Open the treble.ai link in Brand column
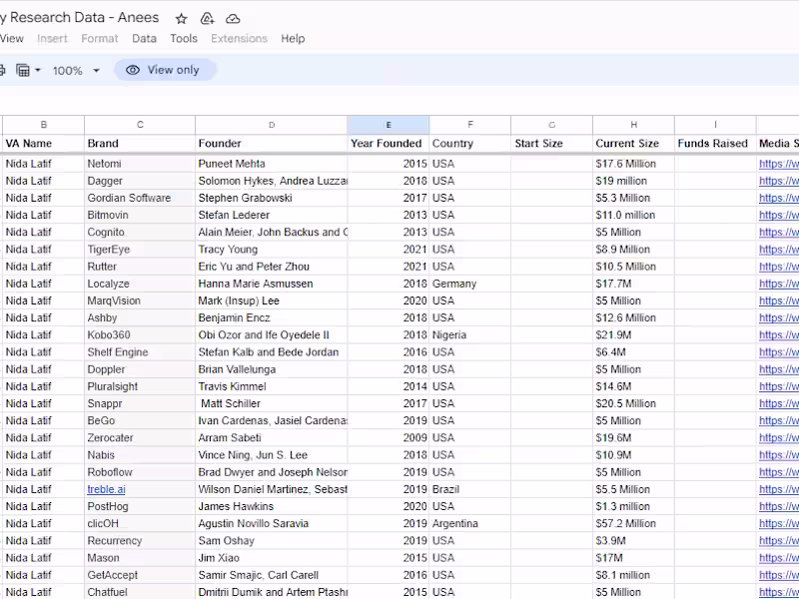 [106, 489]
